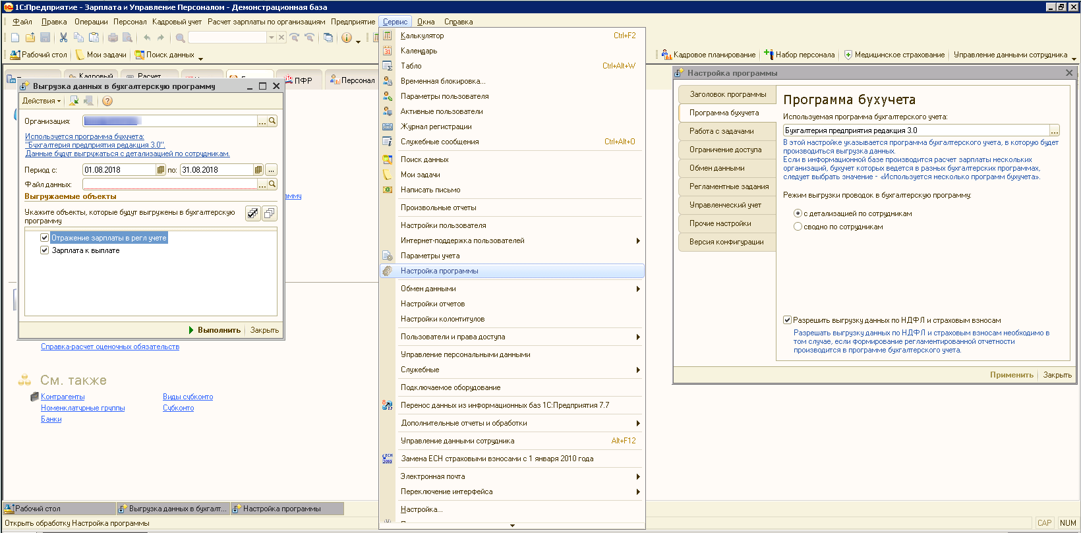Click magnifier icon next to Файл данных field

272,184
